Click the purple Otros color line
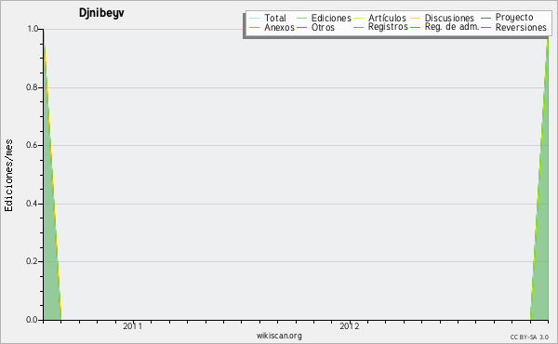This screenshot has height=344, width=558. [x=301, y=27]
